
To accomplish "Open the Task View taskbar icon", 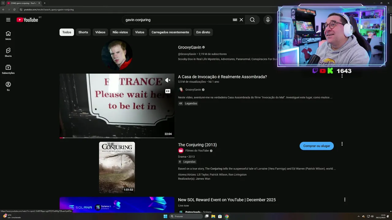I will pos(207,216).
